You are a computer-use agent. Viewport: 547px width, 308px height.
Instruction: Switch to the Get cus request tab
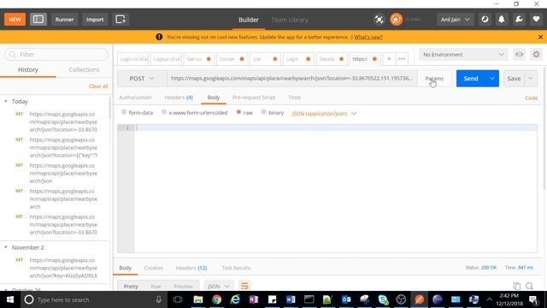[x=199, y=59]
